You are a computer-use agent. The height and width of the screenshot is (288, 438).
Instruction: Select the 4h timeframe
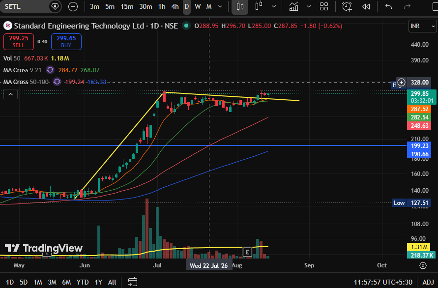pyautogui.click(x=175, y=6)
